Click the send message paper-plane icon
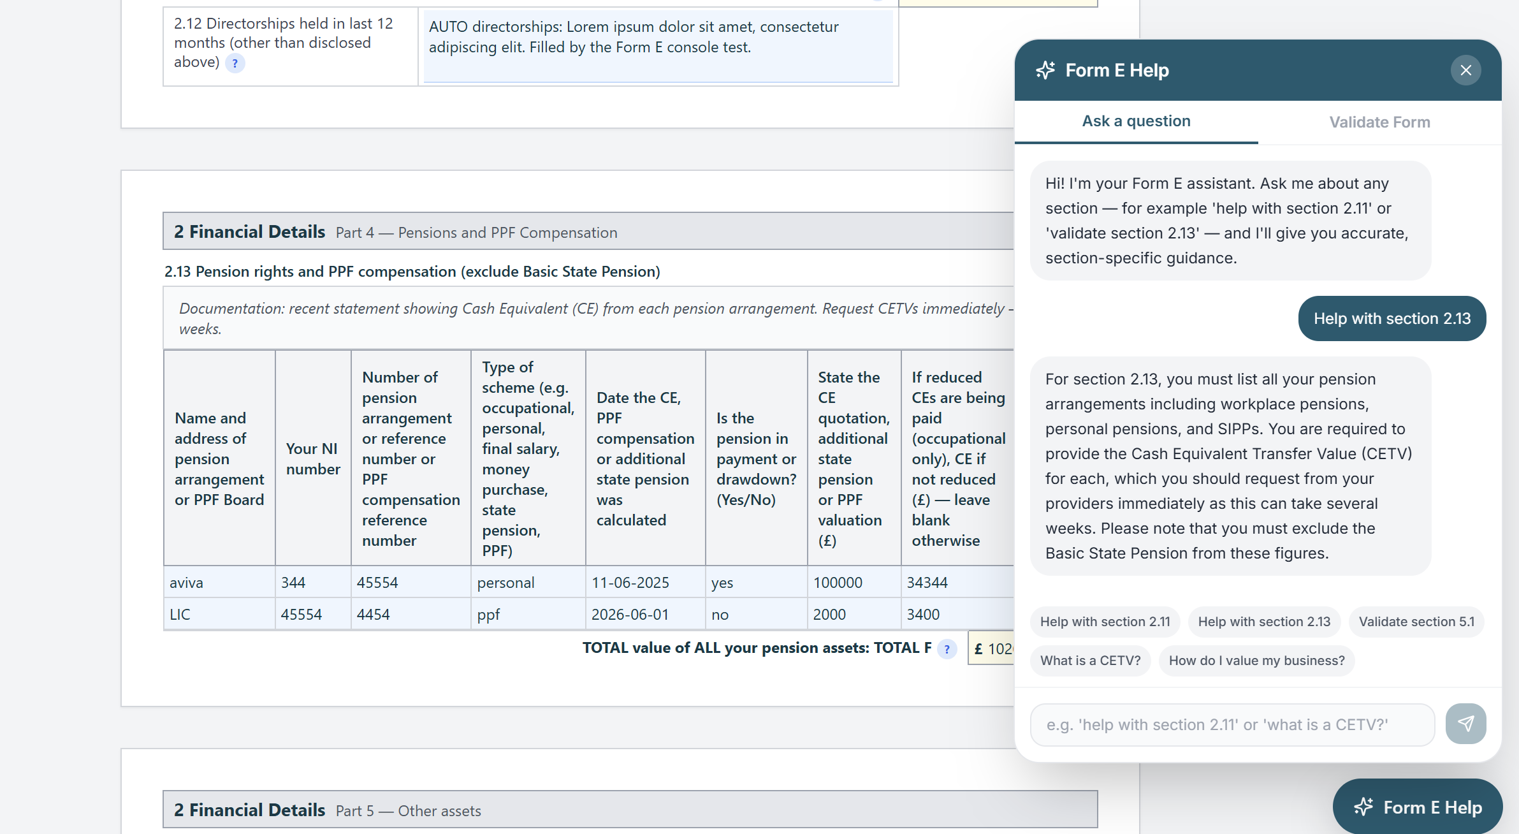 coord(1465,724)
